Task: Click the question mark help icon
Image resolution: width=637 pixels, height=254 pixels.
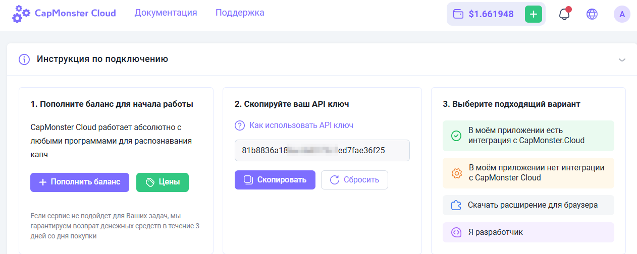Action: (239, 125)
